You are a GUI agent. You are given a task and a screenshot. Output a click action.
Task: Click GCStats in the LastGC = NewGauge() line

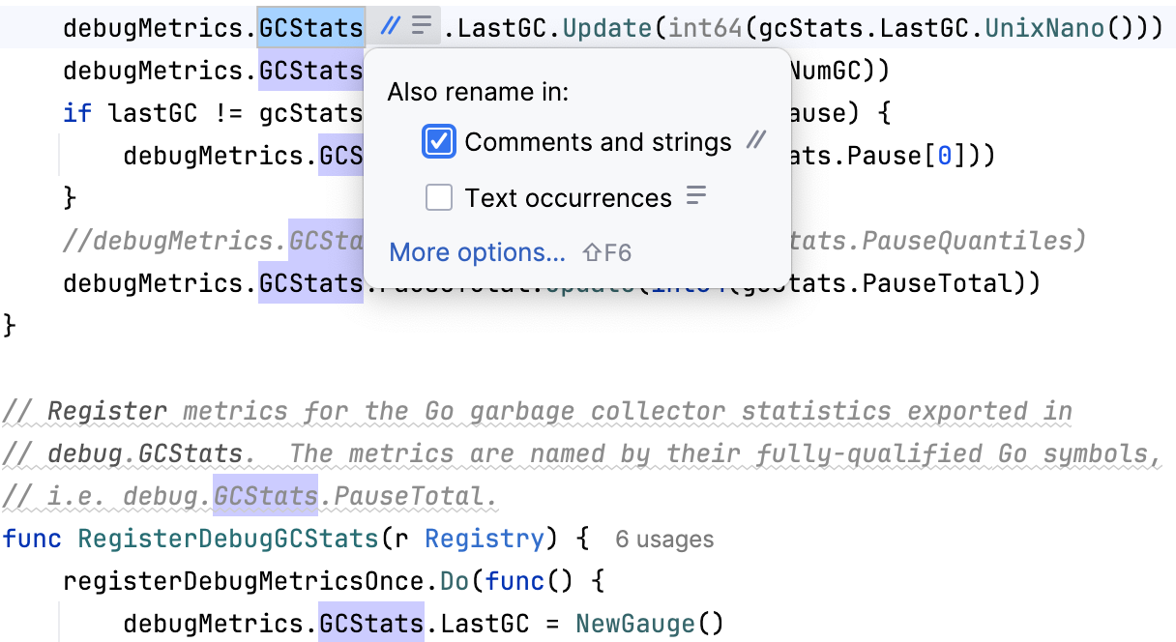[x=371, y=625]
